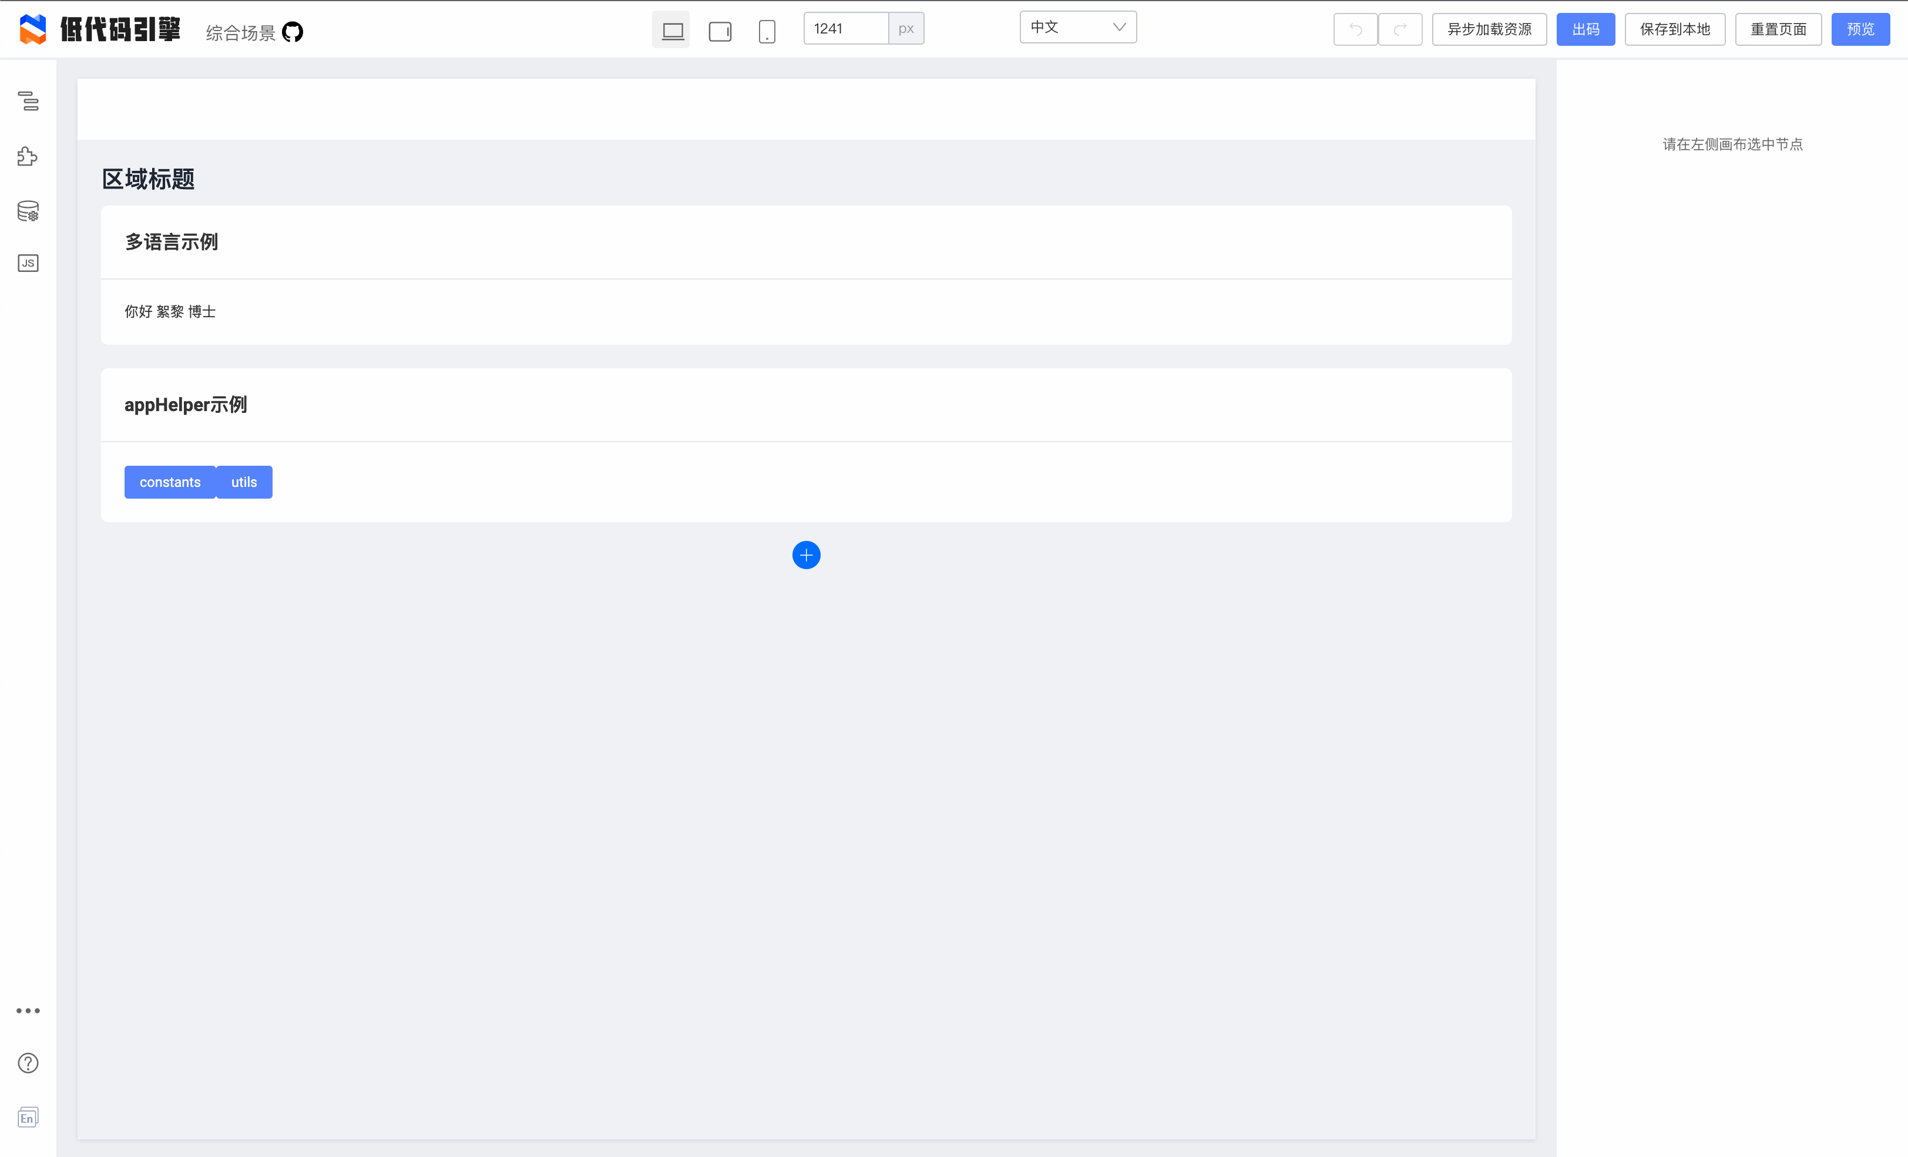This screenshot has height=1157, width=1908.
Task: Open the JS source code panel
Action: pyautogui.click(x=28, y=263)
